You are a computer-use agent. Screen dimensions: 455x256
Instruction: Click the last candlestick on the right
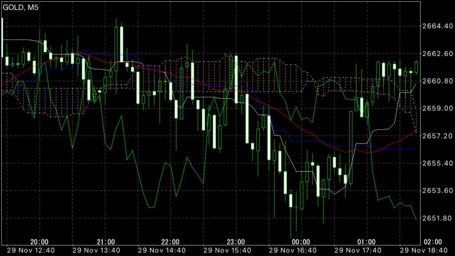pos(416,66)
